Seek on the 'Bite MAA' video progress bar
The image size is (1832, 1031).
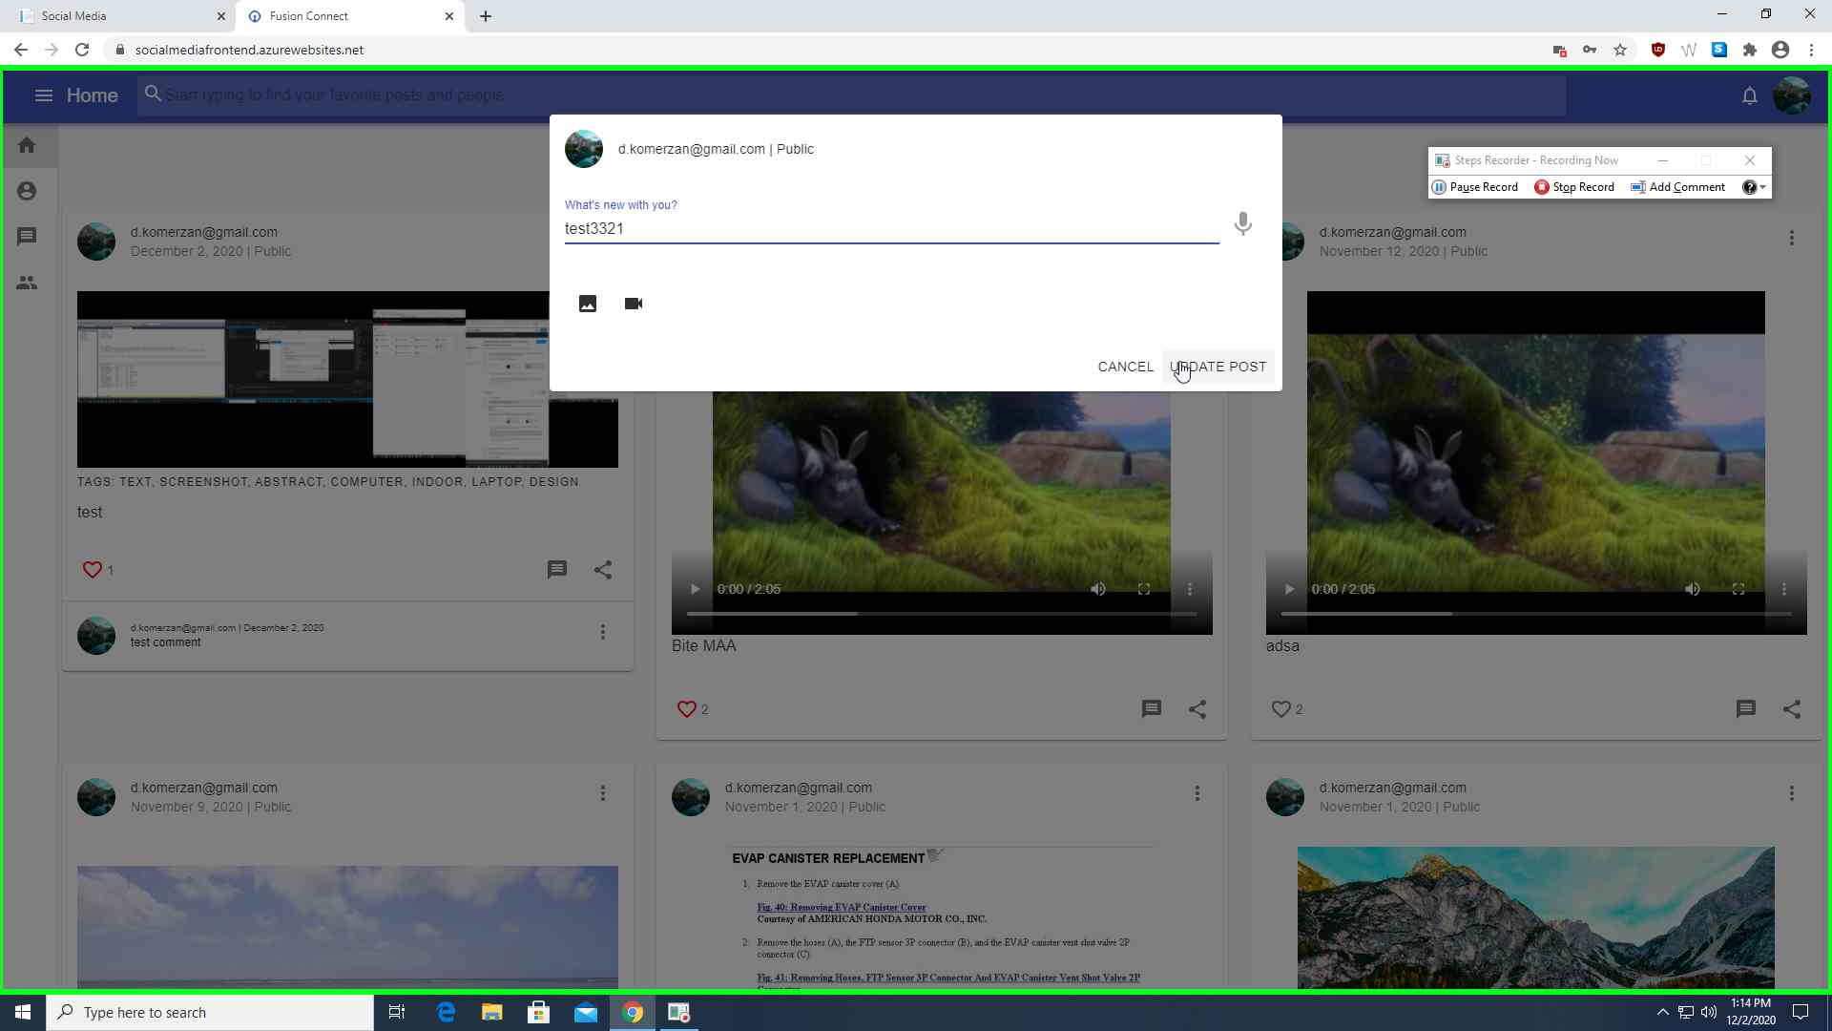(942, 614)
